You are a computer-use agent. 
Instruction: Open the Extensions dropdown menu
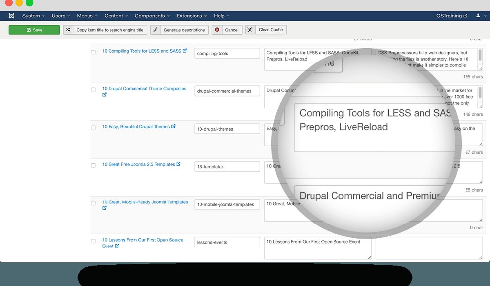coord(192,16)
